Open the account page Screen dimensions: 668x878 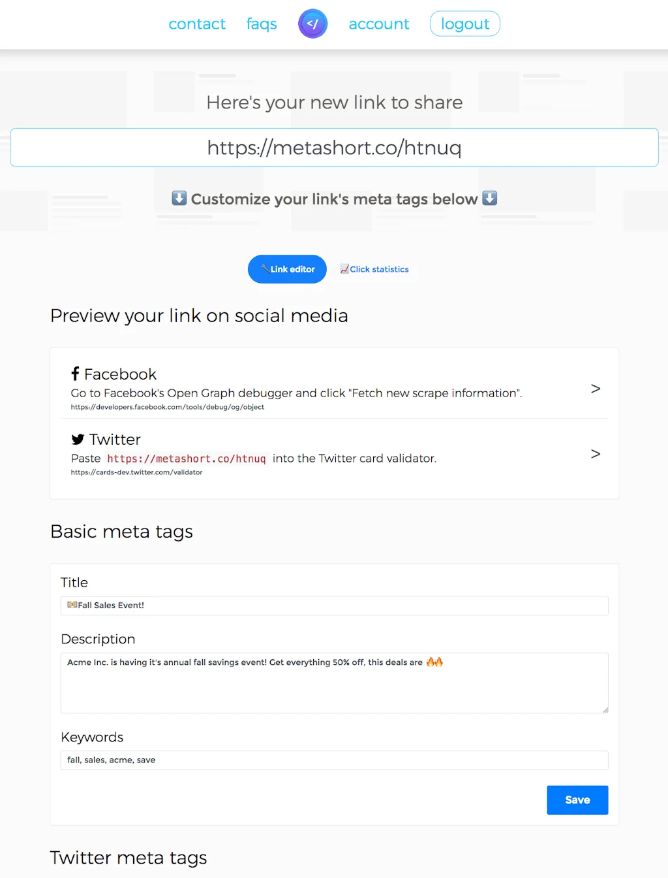[x=379, y=24]
